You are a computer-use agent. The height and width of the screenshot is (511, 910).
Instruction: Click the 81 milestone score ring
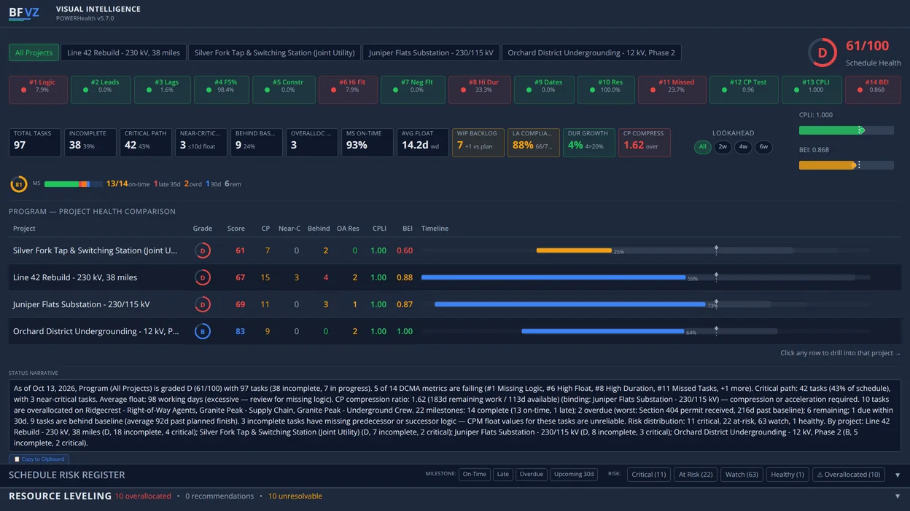click(x=19, y=184)
